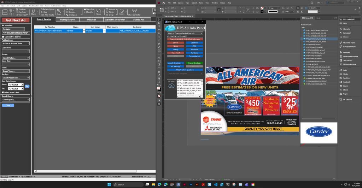
Task: Click the Go button beside date range
Action: click(27, 86)
